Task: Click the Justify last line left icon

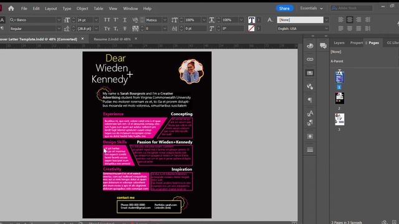Action: click(x=341, y=29)
